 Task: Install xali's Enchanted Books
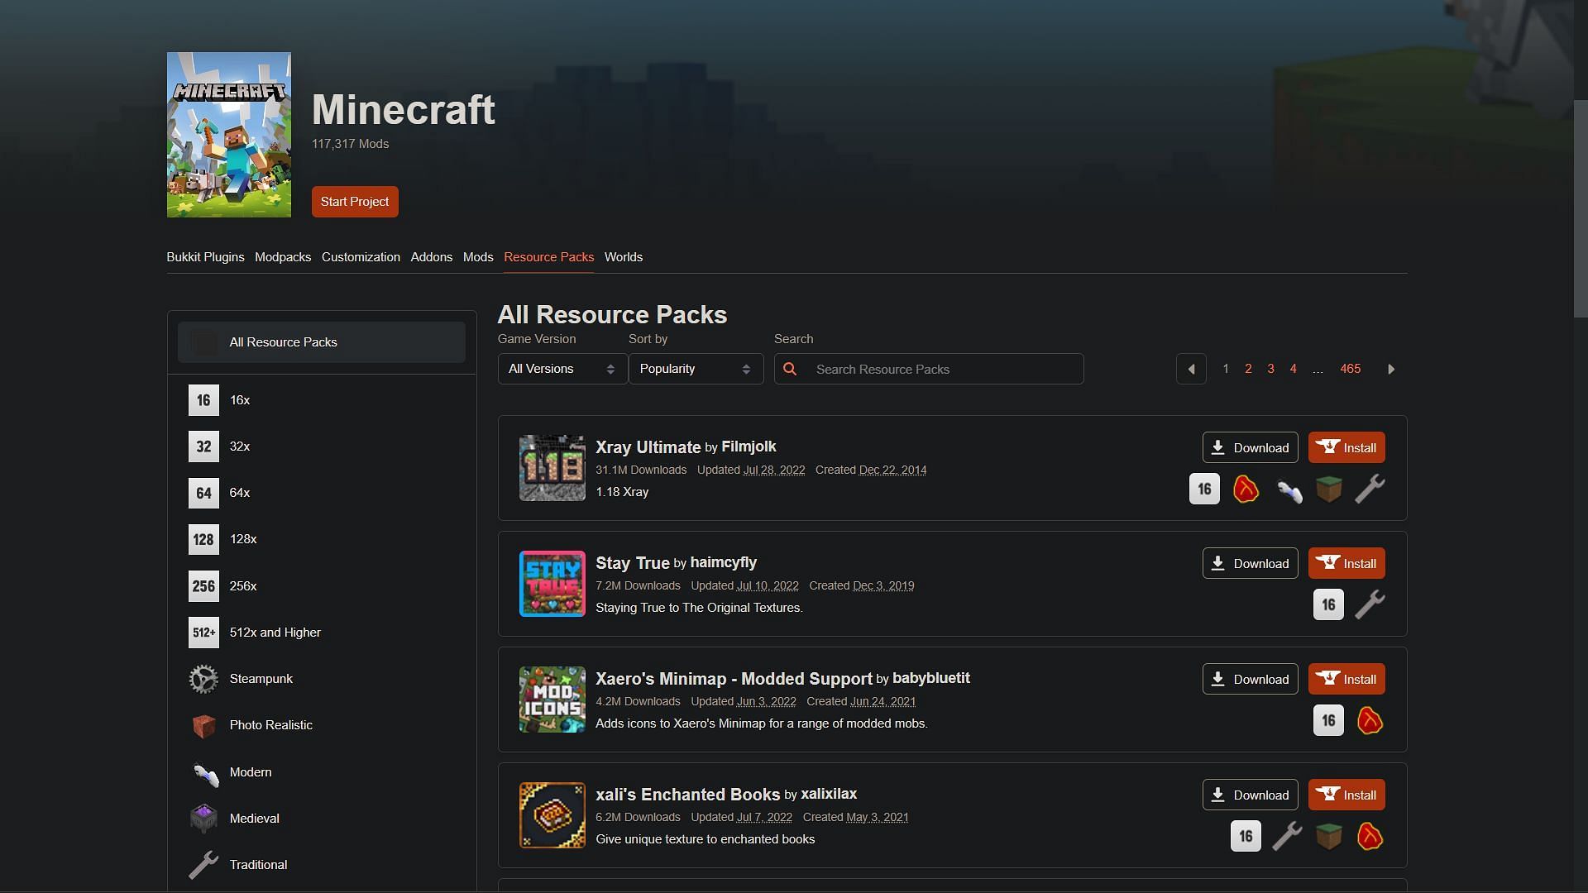pyautogui.click(x=1346, y=795)
